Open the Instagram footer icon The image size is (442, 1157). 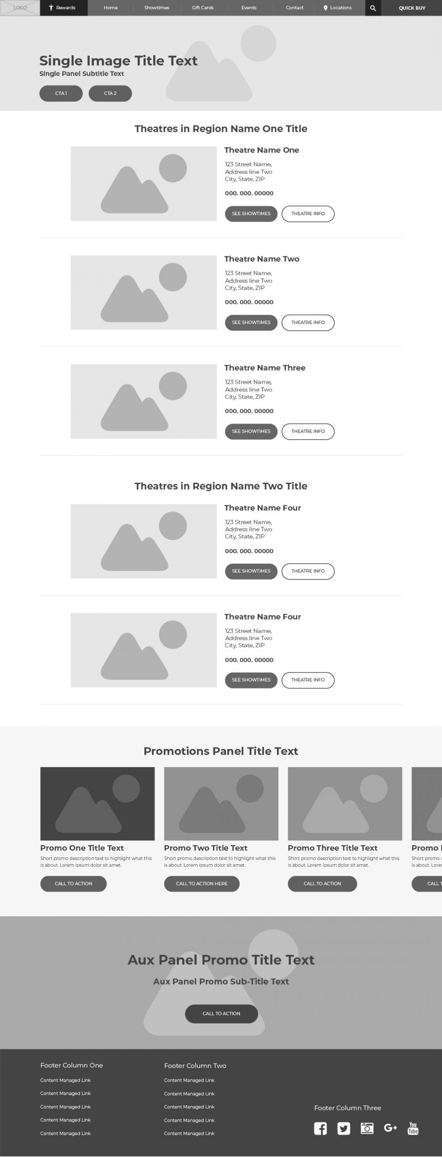click(x=367, y=1128)
